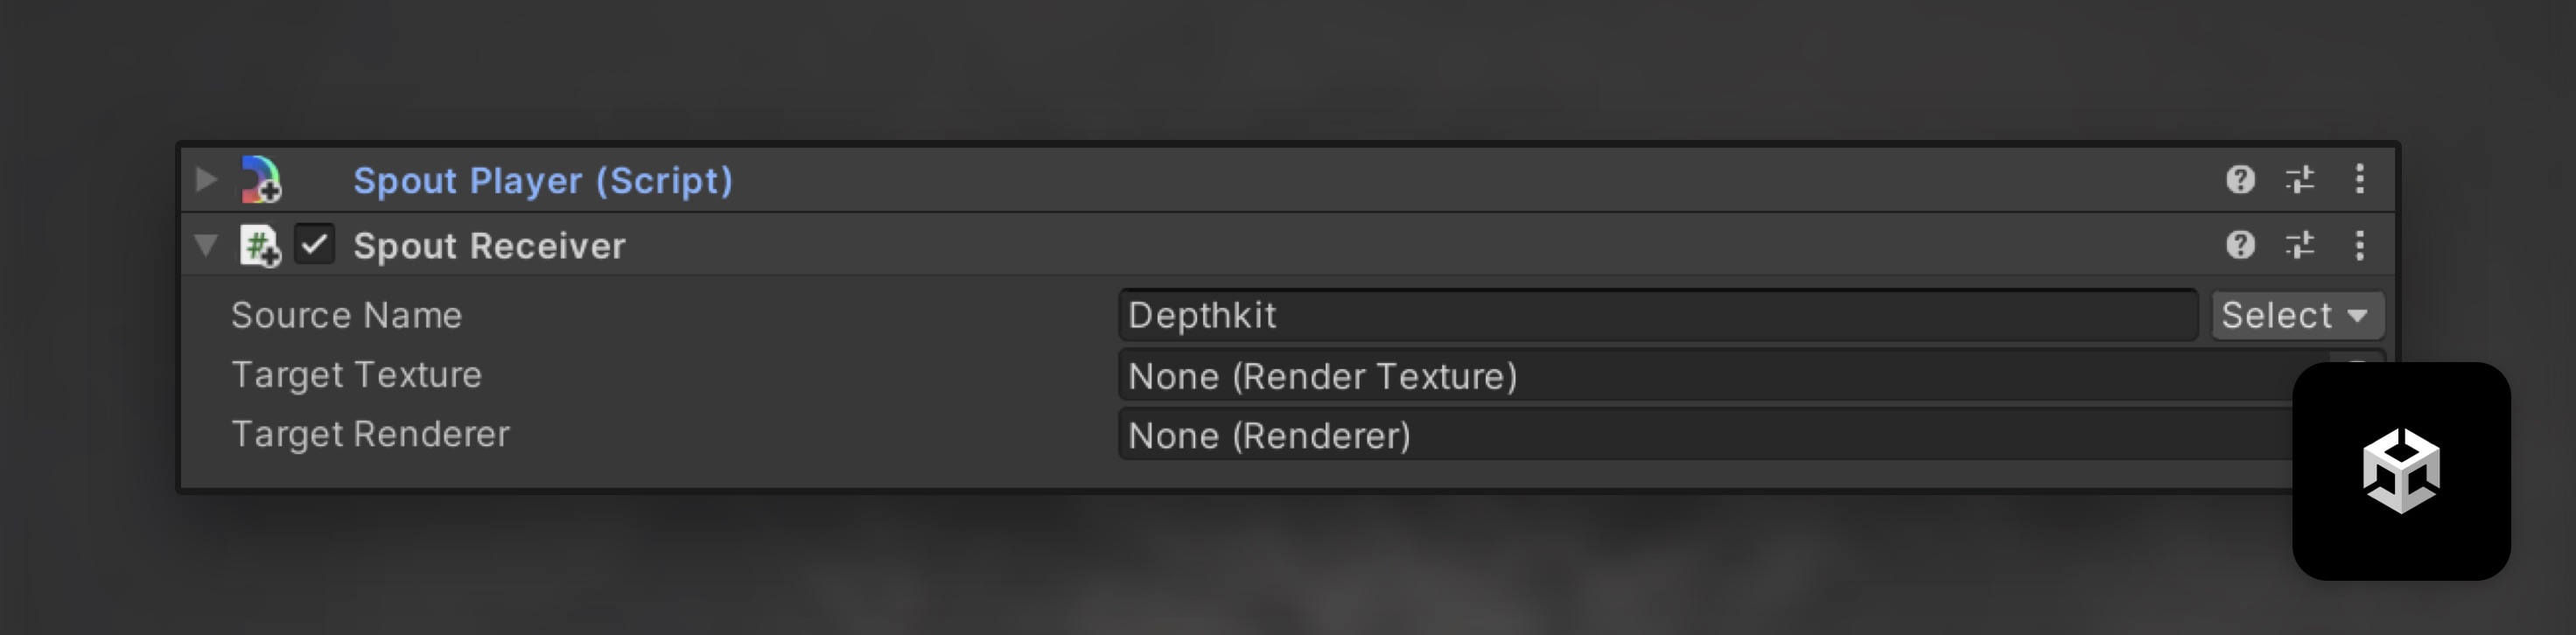Open Spout Player component options menu
This screenshot has width=2576, height=635.
(x=2360, y=180)
